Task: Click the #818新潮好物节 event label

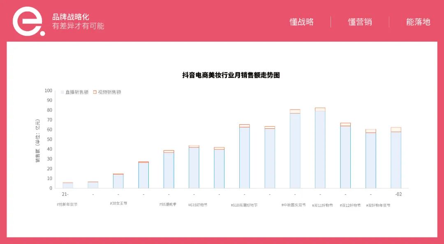Action: [x=244, y=205]
